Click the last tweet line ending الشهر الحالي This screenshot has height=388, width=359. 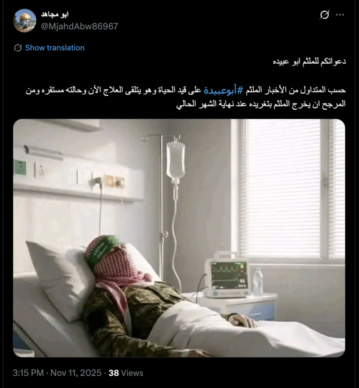click(261, 104)
